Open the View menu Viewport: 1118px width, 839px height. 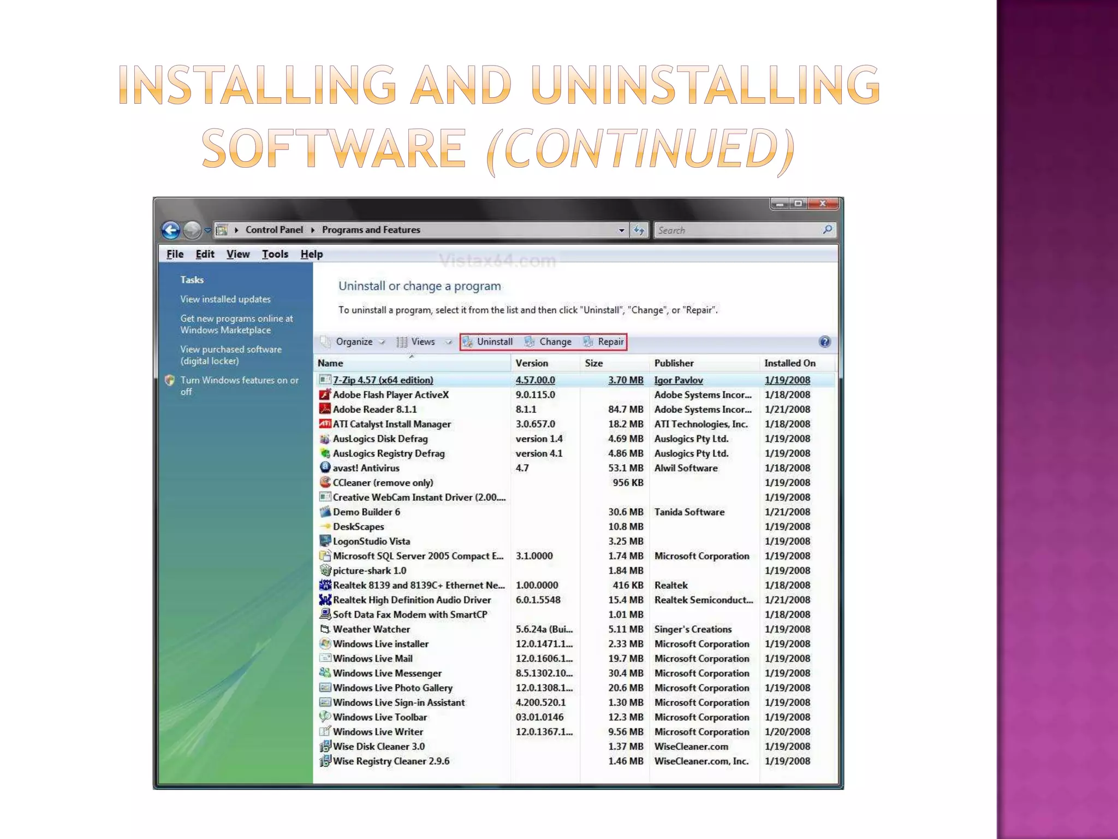click(x=238, y=254)
